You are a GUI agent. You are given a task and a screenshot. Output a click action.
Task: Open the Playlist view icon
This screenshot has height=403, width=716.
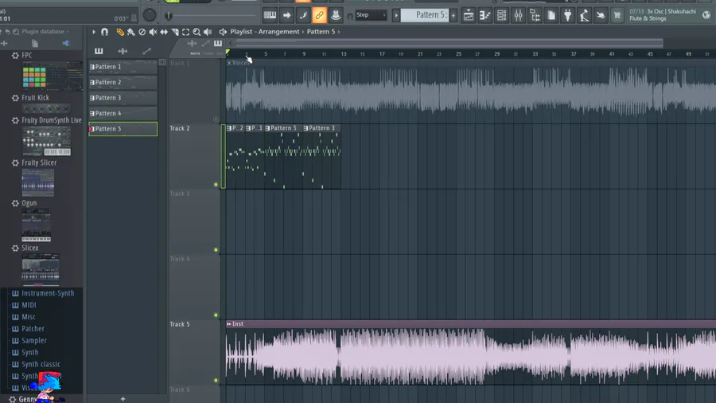469,15
